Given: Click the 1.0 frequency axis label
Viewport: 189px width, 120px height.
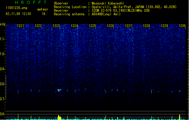Looking at the screenshot, I should [2, 54].
